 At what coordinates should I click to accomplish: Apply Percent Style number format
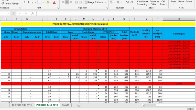click(118, 2)
